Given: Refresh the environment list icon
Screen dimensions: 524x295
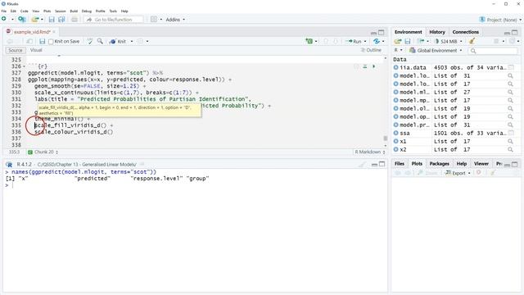Looking at the screenshot, I should pos(512,41).
